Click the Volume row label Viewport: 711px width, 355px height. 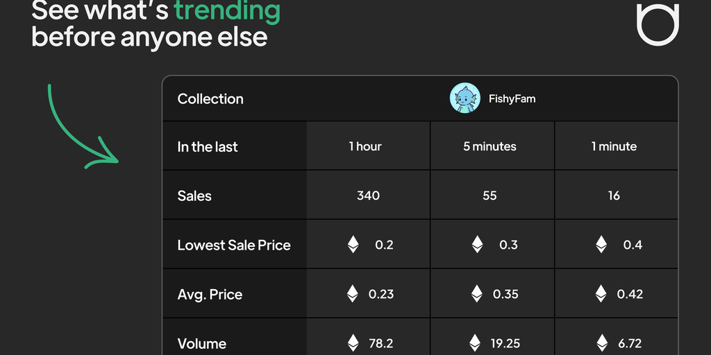pyautogui.click(x=202, y=343)
